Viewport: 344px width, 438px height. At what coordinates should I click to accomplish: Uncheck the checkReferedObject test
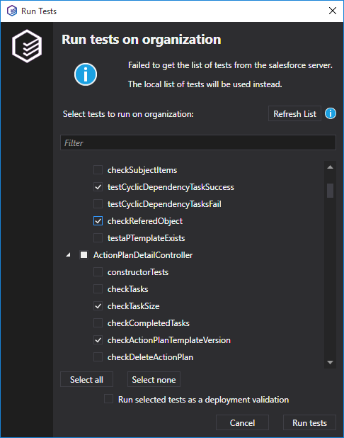click(98, 221)
